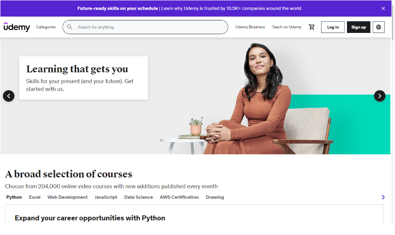This screenshot has width=395, height=235.
Task: Dismiss the purple promo banner
Action: pyautogui.click(x=383, y=9)
